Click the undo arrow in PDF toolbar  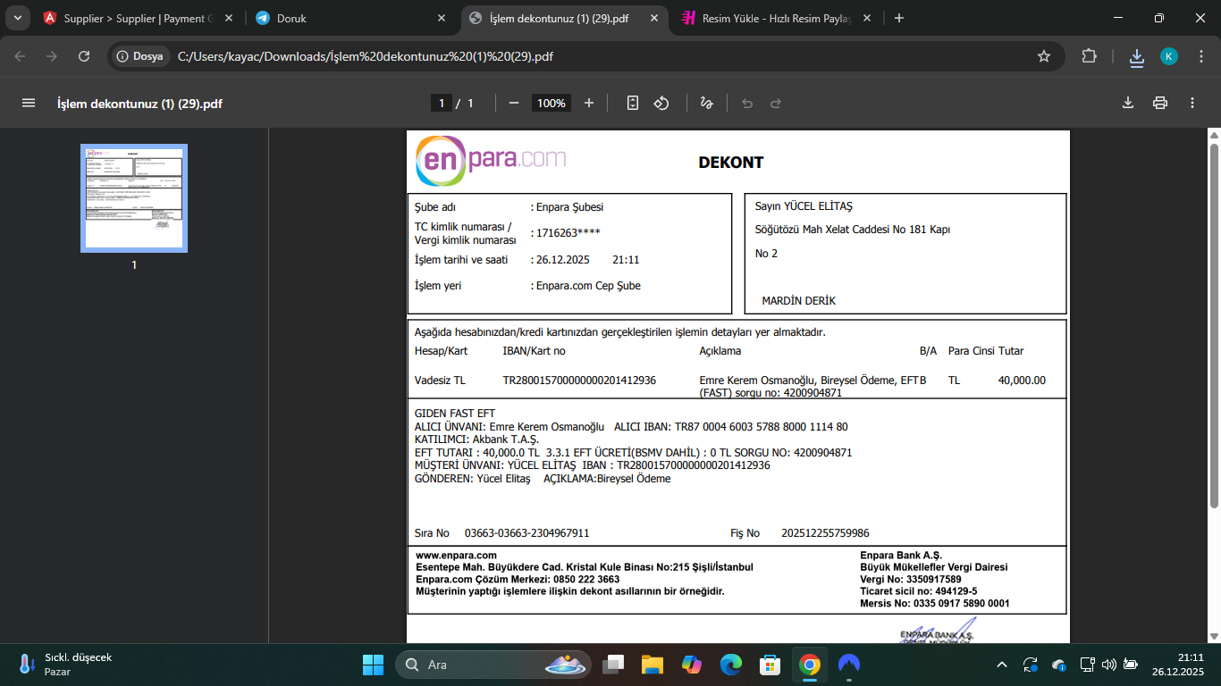(747, 103)
